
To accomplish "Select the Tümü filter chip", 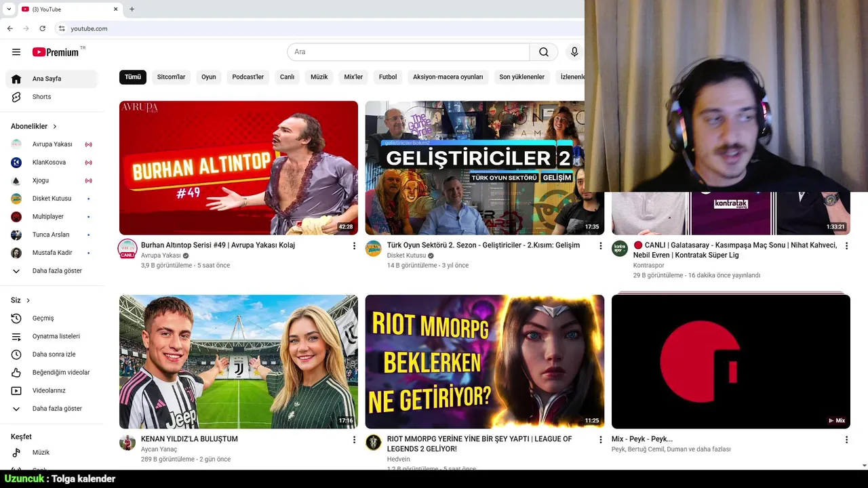I will [x=133, y=77].
